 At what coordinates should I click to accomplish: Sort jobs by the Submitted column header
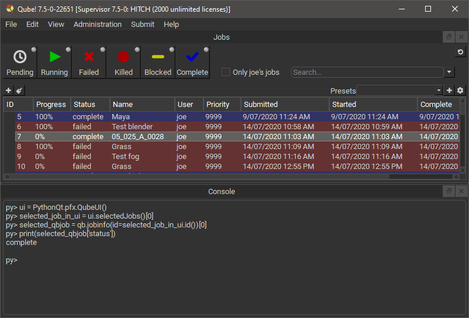(261, 105)
